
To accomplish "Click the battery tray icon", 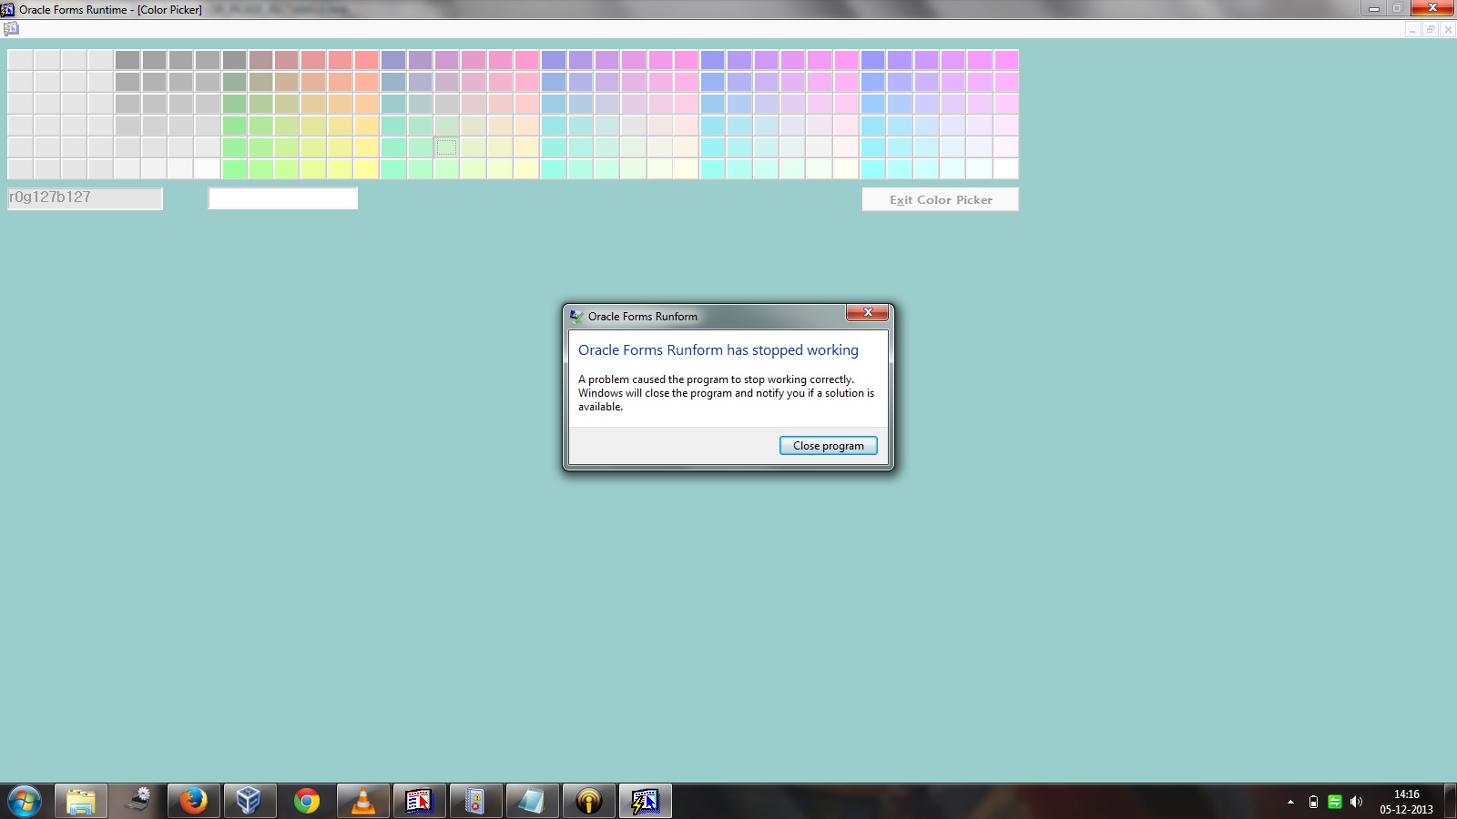I will (1313, 802).
